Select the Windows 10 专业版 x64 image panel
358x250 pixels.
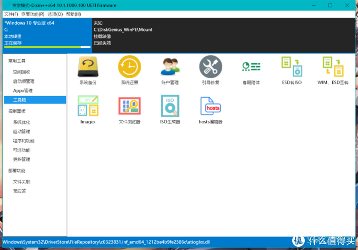(x=47, y=36)
